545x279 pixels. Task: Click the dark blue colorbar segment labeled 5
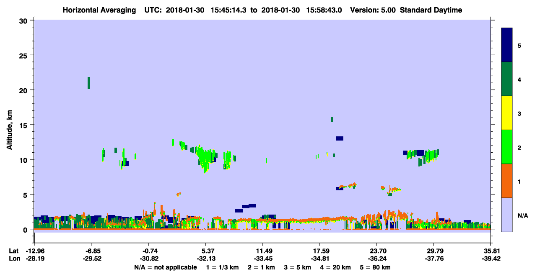pos(507,45)
